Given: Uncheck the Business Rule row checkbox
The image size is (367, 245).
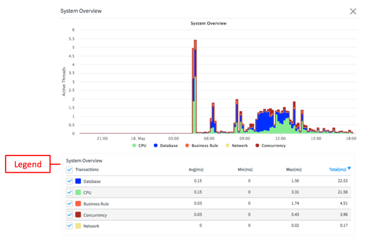Looking at the screenshot, I should (69, 203).
